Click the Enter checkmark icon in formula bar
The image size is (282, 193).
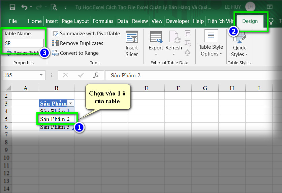point(81,75)
